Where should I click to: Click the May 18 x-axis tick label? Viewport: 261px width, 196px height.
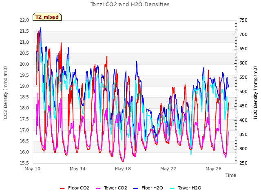(x=123, y=169)
